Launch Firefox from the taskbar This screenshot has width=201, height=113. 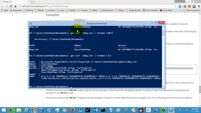(x=73, y=110)
